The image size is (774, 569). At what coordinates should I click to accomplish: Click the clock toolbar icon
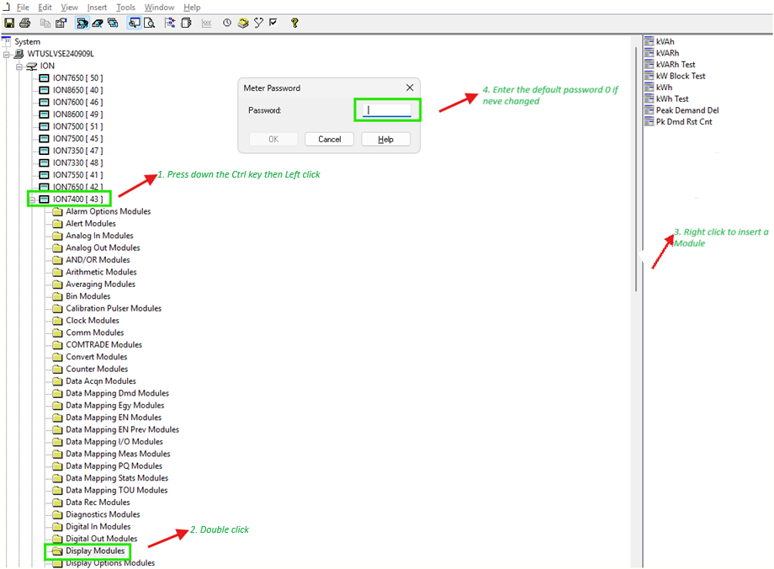(x=226, y=23)
